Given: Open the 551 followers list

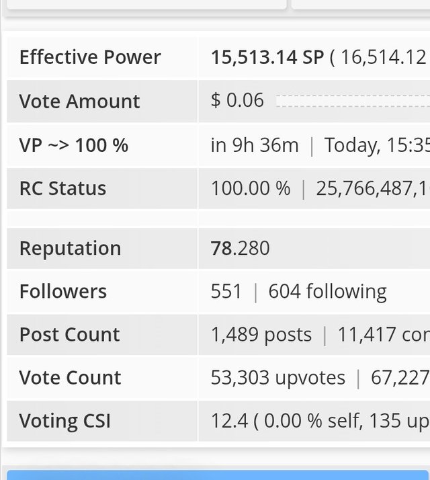Looking at the screenshot, I should [226, 291].
